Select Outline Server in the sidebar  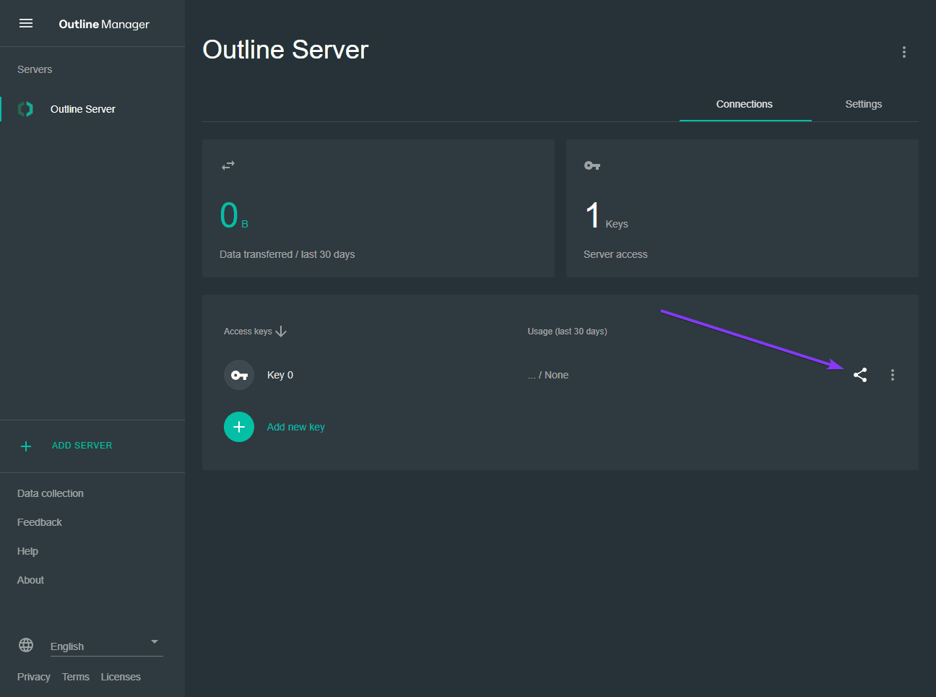pos(83,109)
